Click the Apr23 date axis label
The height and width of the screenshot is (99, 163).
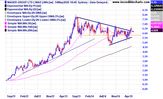63,96
